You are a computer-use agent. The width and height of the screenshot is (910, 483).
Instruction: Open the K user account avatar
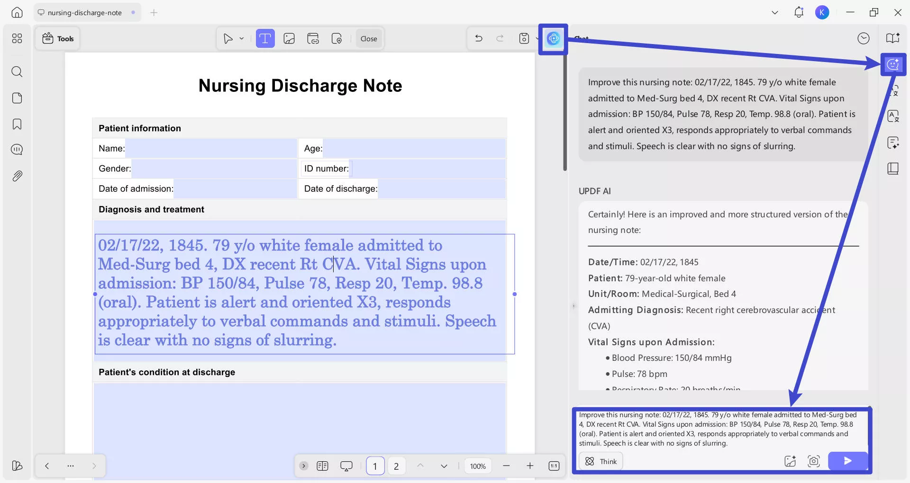(822, 13)
